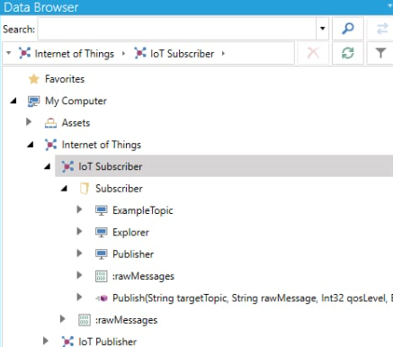Click the Data Browser title bar text

coord(41,7)
